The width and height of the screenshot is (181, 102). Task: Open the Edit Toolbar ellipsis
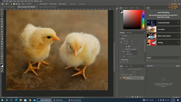(2, 61)
